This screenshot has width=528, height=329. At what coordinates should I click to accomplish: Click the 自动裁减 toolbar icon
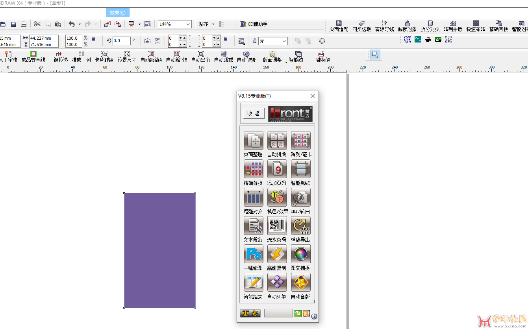pyautogui.click(x=223, y=57)
